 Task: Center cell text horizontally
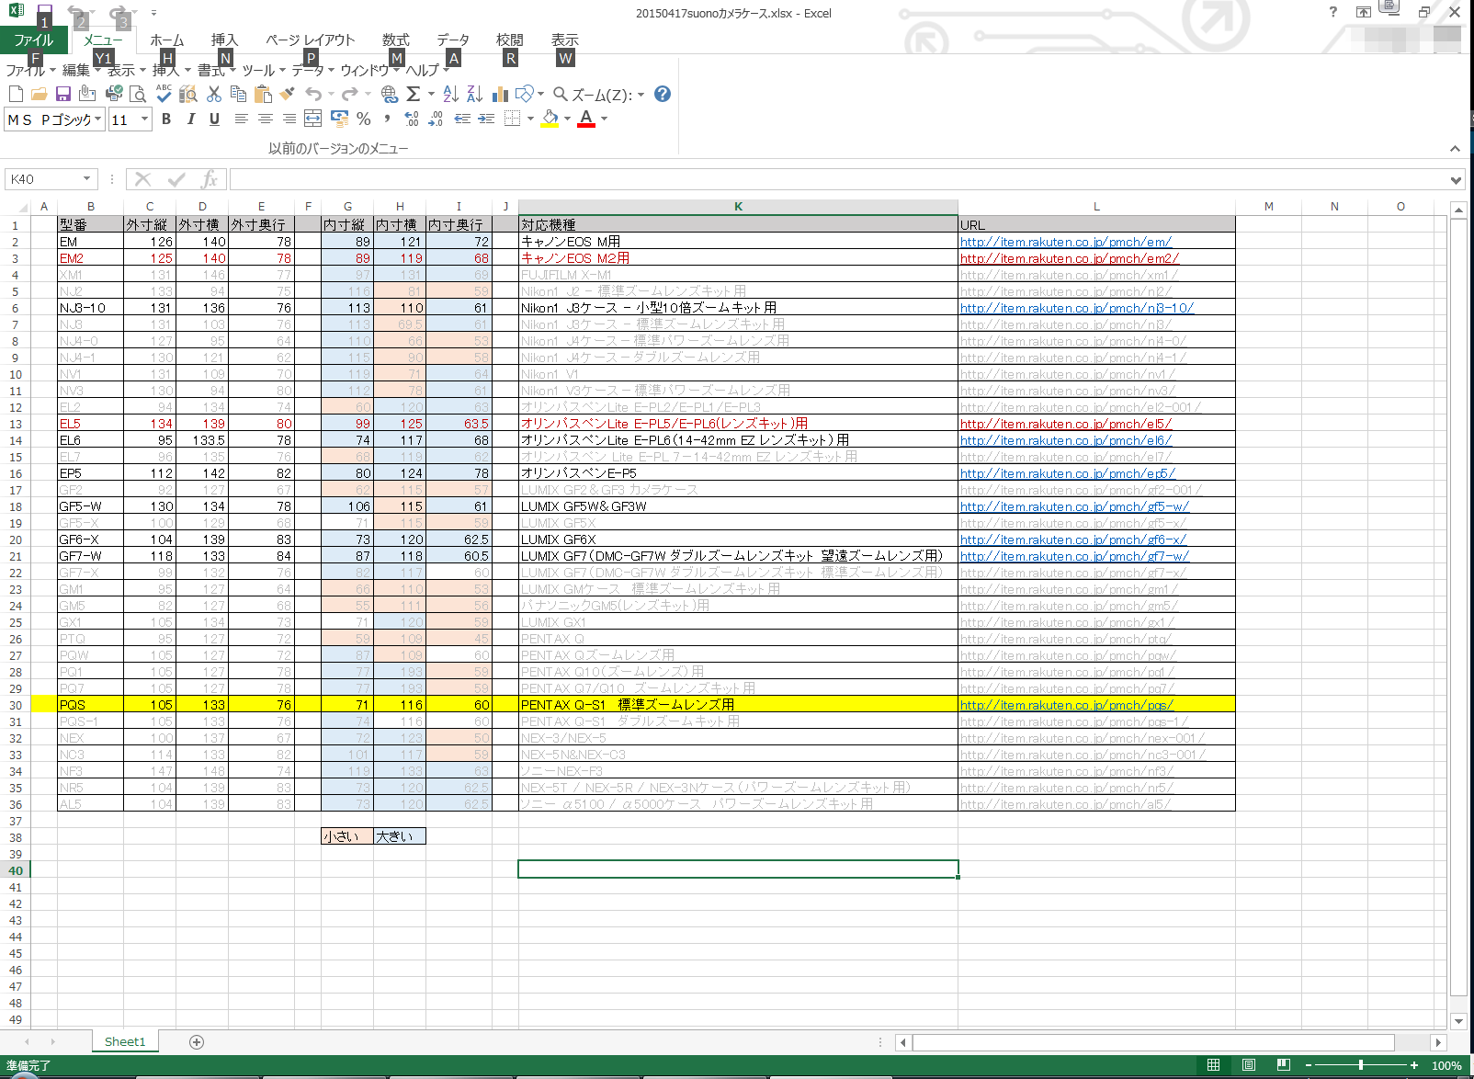(x=266, y=119)
